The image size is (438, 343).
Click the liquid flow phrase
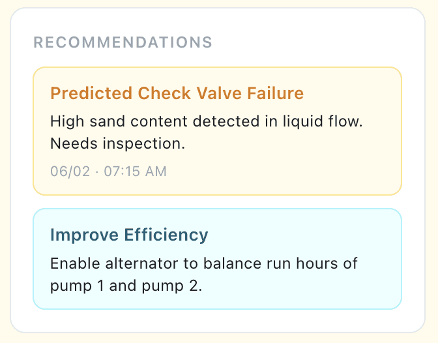[x=323, y=122]
